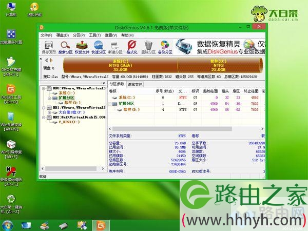
Task: Open DG partition tool (Alt+D) desktop icon
Action: pos(11,94)
